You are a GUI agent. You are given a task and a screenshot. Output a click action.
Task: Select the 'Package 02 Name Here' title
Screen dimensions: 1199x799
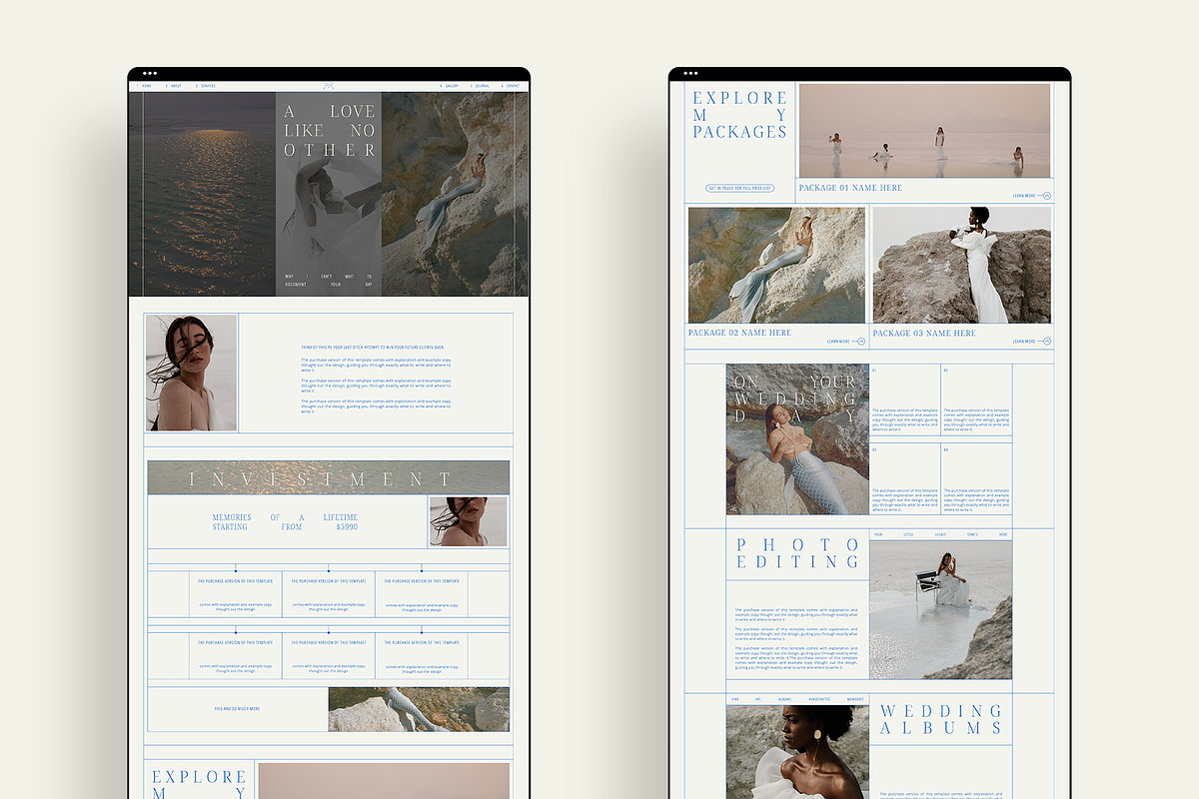pos(739,333)
